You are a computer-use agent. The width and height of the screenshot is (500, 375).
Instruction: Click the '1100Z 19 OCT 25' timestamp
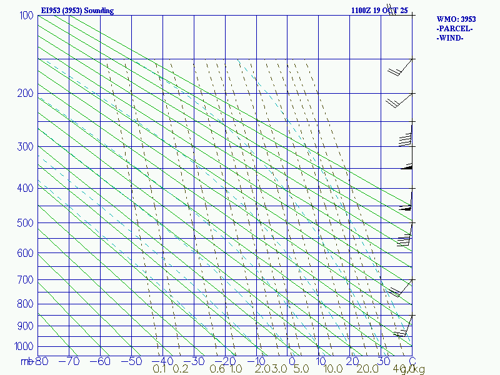[x=379, y=10]
